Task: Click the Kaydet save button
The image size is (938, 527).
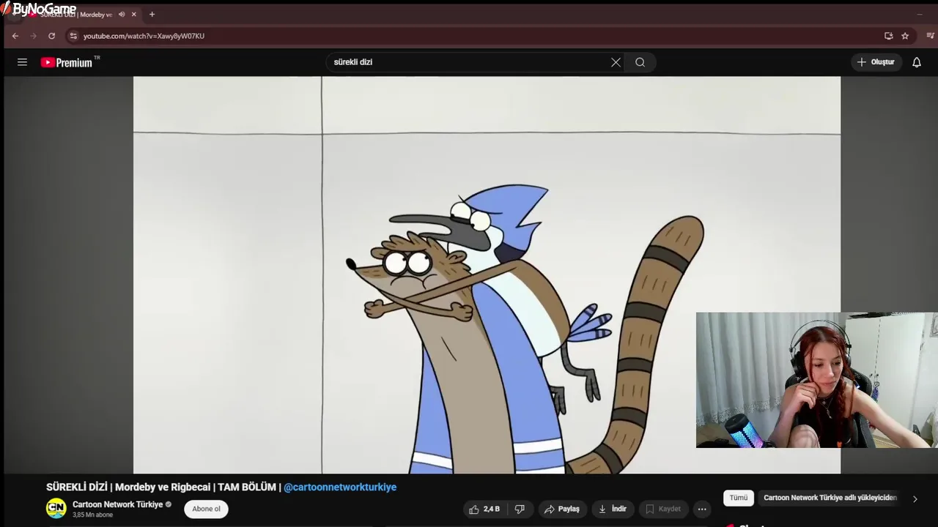Action: pos(663,509)
